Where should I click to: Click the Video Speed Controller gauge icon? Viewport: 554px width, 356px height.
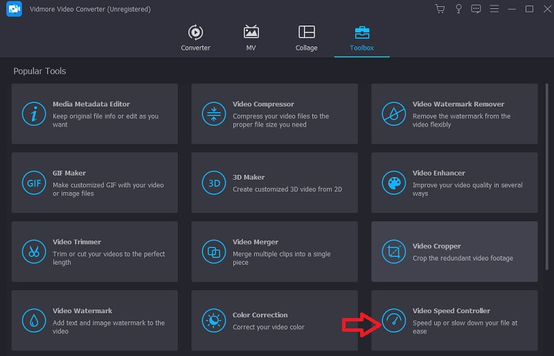coord(394,321)
